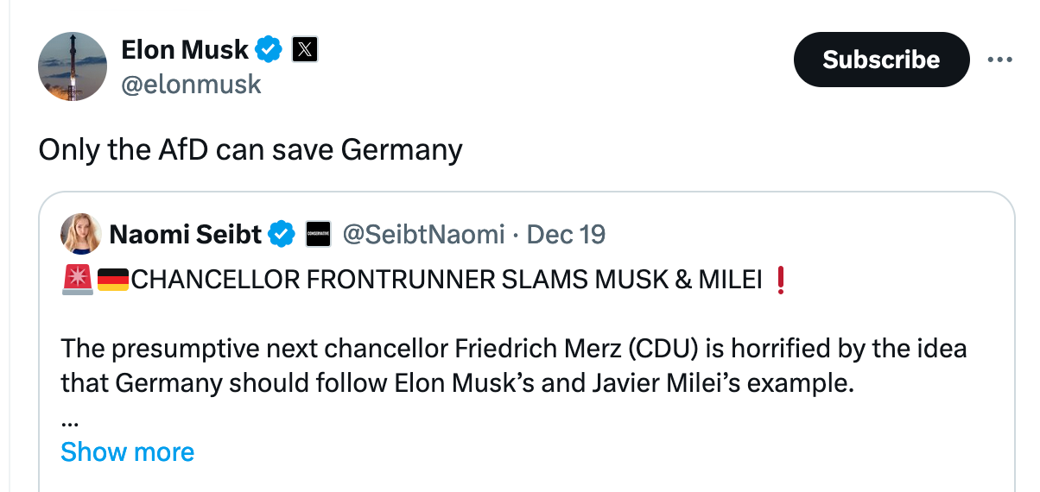Viewport: 1040px width, 492px height.
Task: Open the three-dot more options menu
Action: [x=999, y=60]
